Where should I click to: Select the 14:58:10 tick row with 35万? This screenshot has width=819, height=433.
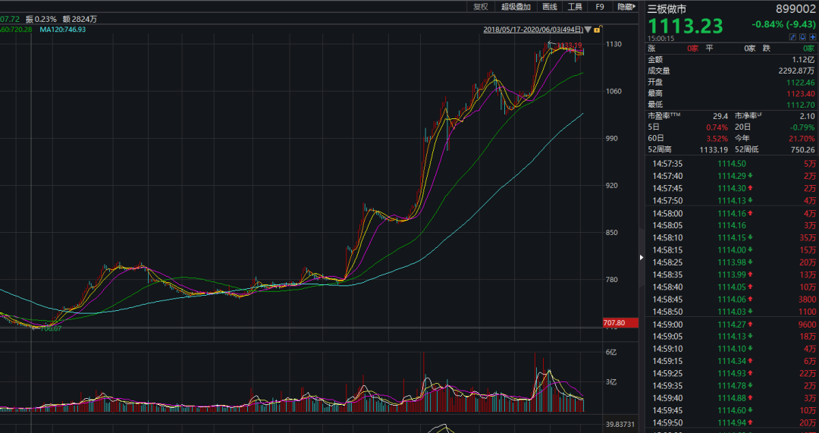point(733,237)
